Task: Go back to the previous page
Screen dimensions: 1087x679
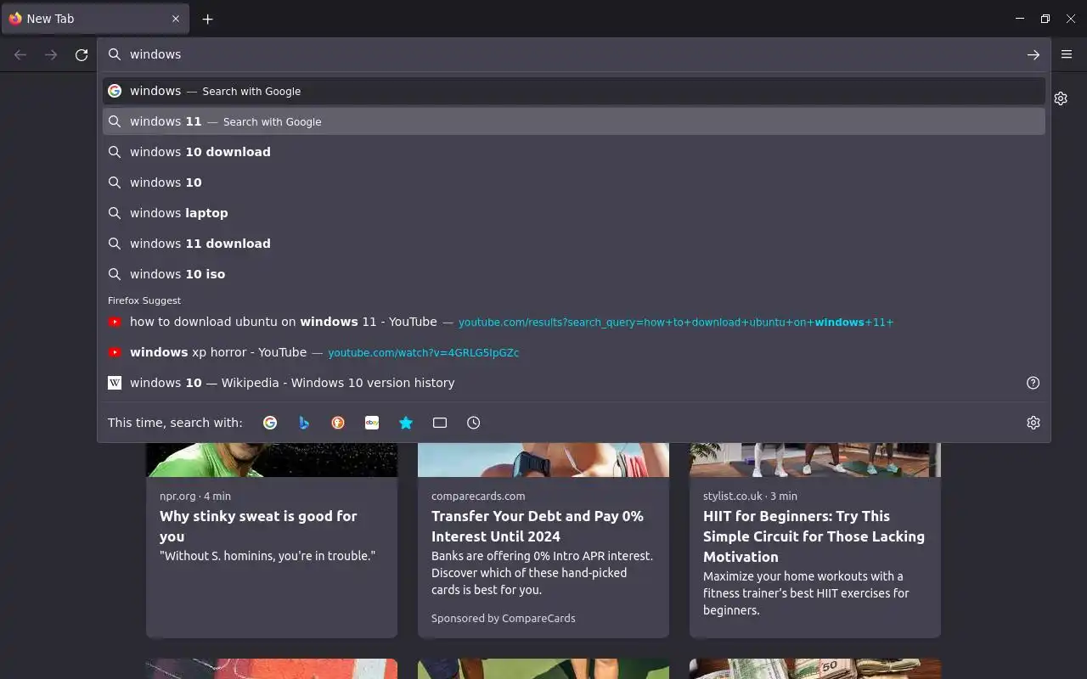Action: click(x=20, y=54)
